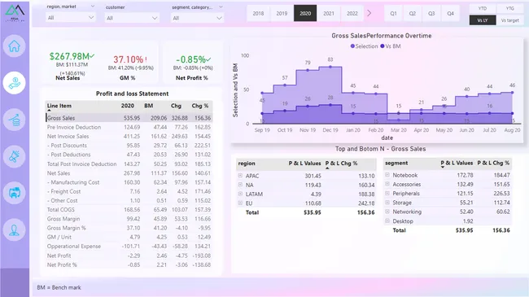529x297 pixels.
Task: Select year 2019
Action: coord(282,13)
